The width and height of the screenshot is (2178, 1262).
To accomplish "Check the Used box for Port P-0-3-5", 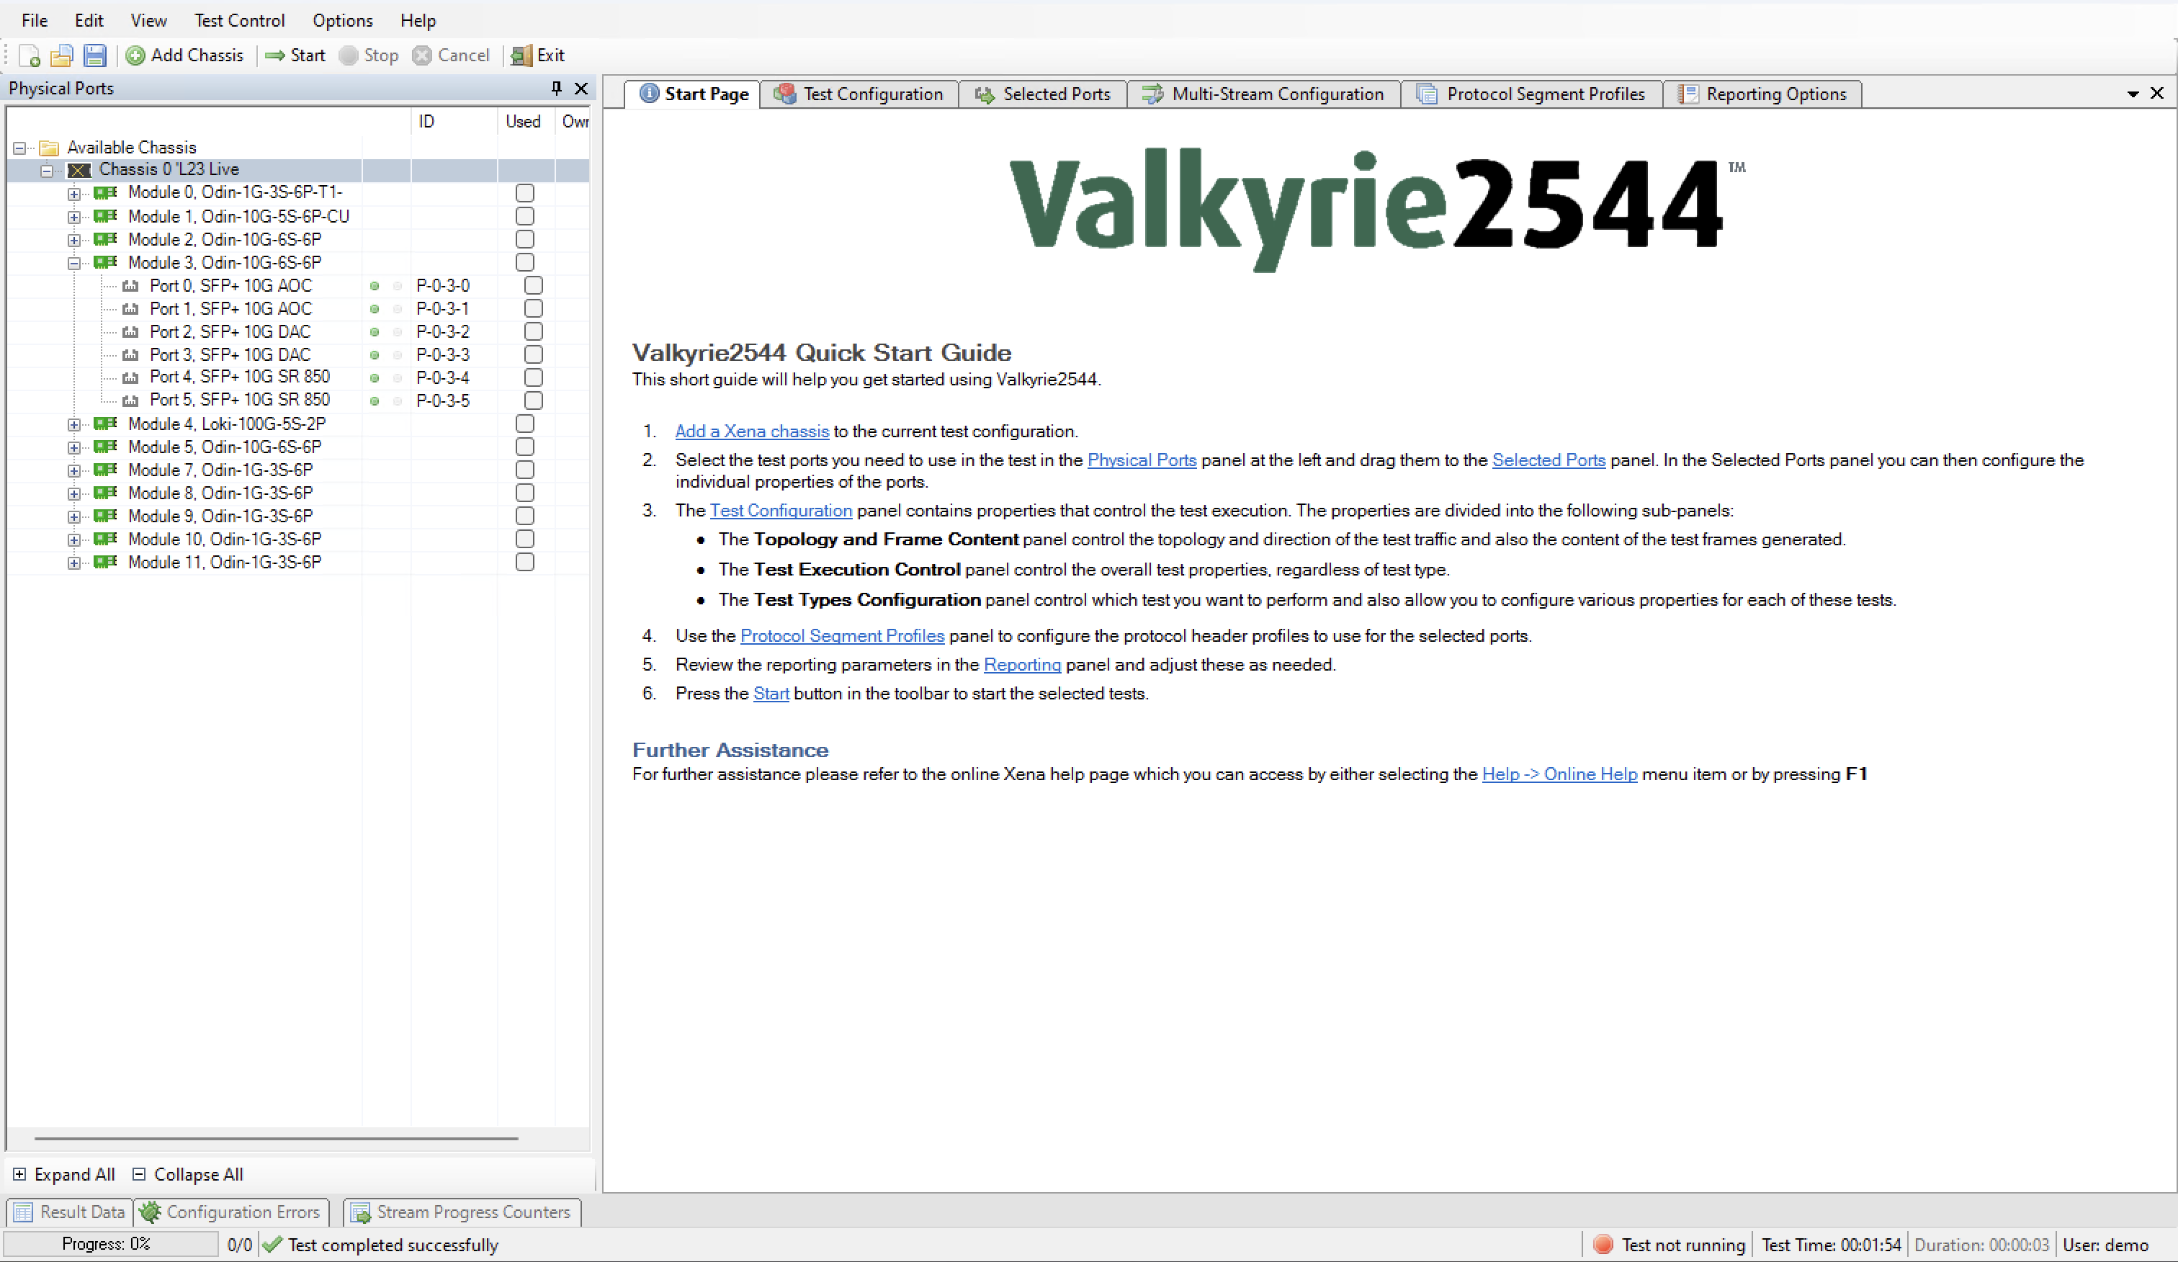I will click(533, 400).
